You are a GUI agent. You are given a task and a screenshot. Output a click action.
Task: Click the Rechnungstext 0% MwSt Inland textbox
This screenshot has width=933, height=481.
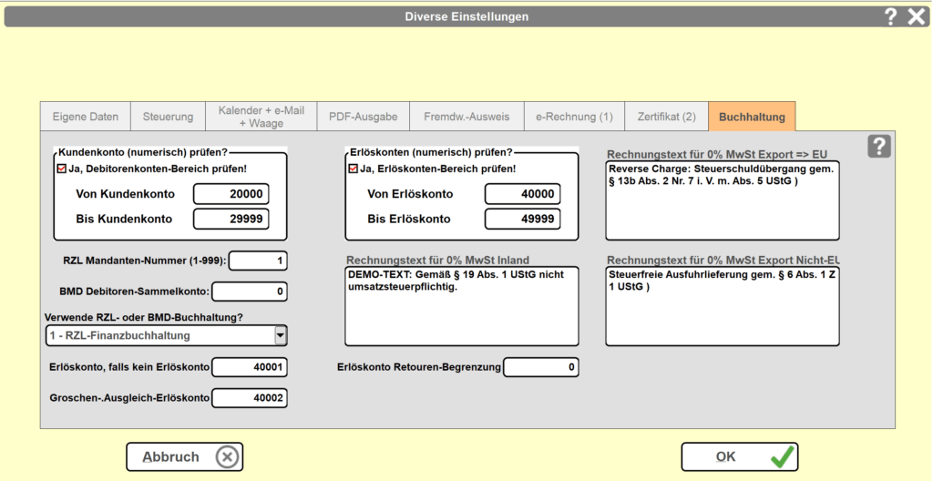pos(462,306)
